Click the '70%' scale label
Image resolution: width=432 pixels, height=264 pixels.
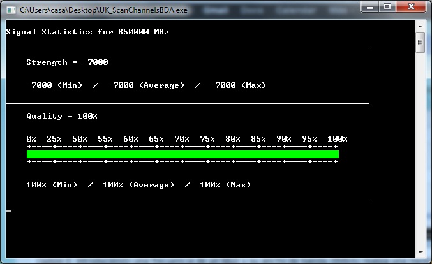tap(182, 139)
